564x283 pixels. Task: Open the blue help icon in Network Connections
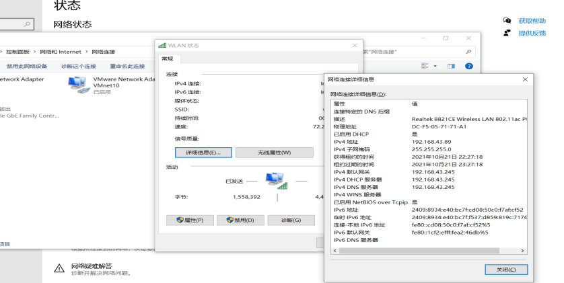pyautogui.click(x=468, y=66)
